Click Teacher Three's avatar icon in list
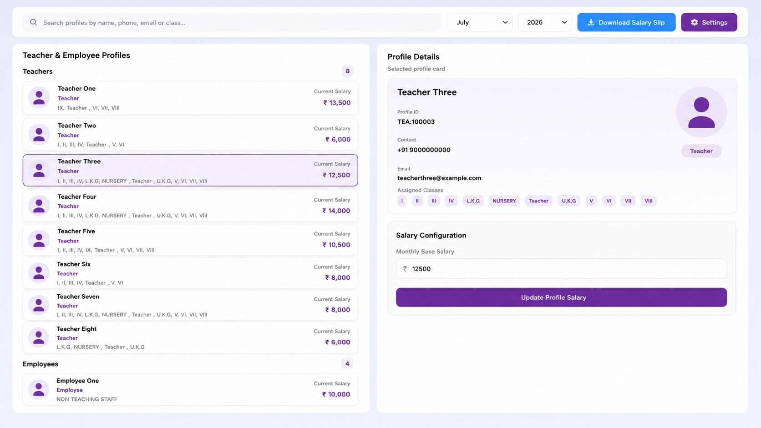Image resolution: width=761 pixels, height=428 pixels. tap(39, 171)
